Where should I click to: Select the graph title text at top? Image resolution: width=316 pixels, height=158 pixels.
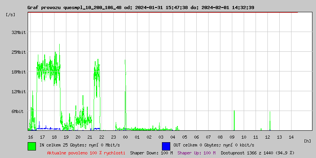(x=141, y=8)
